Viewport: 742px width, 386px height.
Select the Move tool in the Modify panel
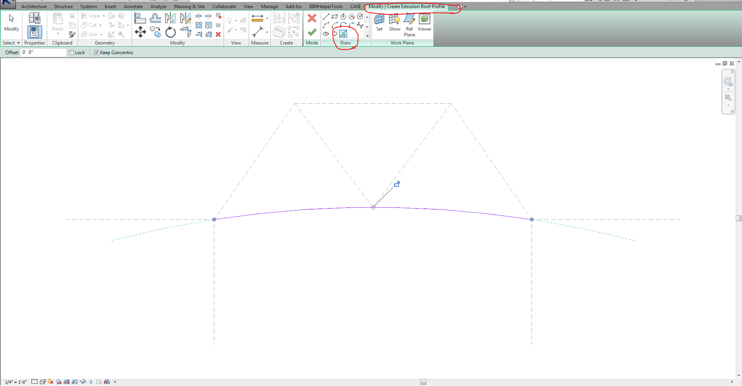click(x=140, y=32)
